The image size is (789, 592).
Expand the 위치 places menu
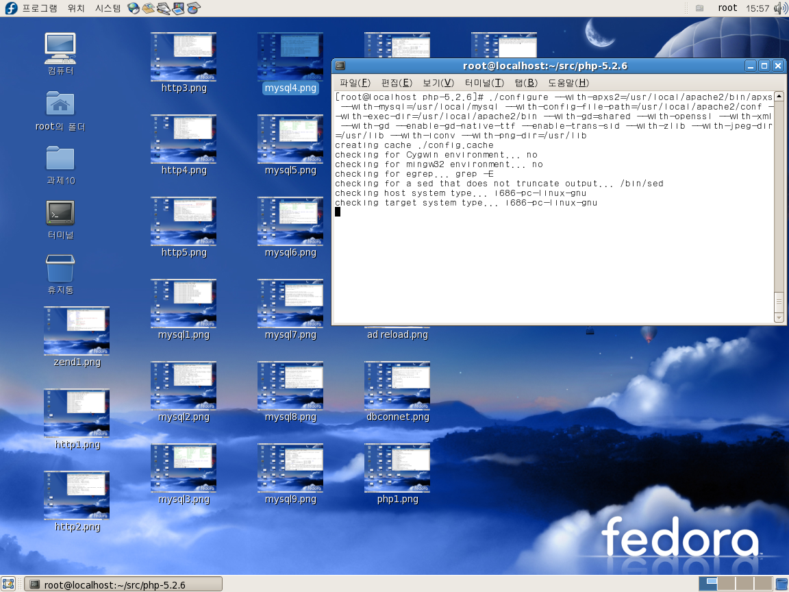pyautogui.click(x=76, y=8)
